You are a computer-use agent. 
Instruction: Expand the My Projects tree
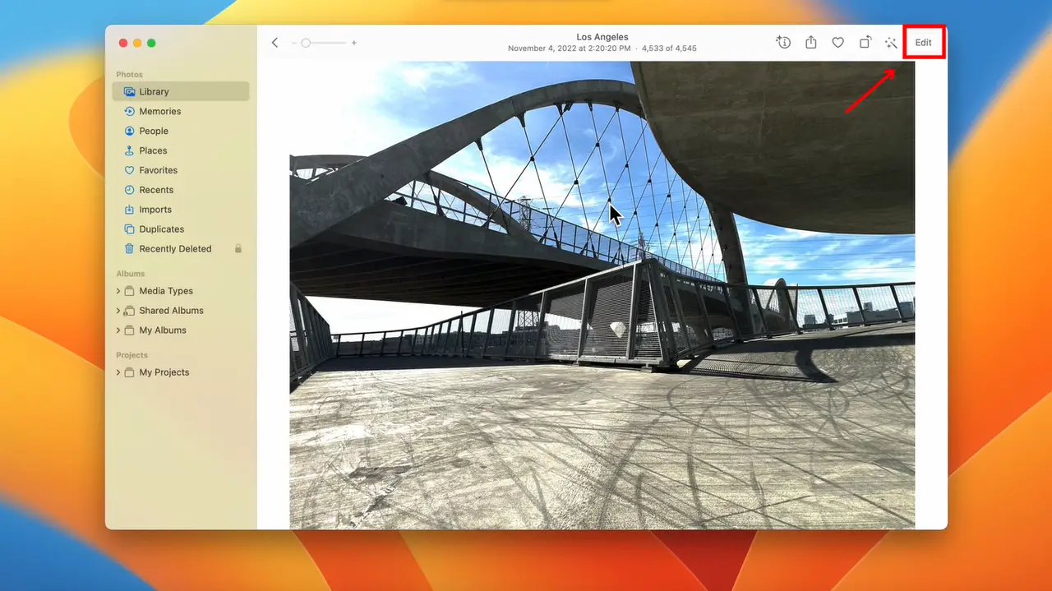118,372
